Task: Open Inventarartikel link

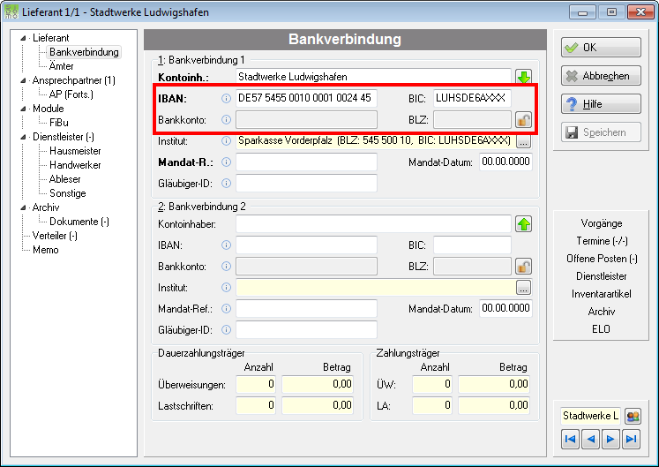Action: [x=602, y=294]
